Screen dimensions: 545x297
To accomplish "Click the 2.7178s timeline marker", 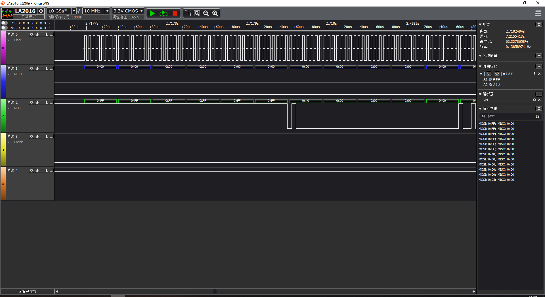I will coord(172,23).
